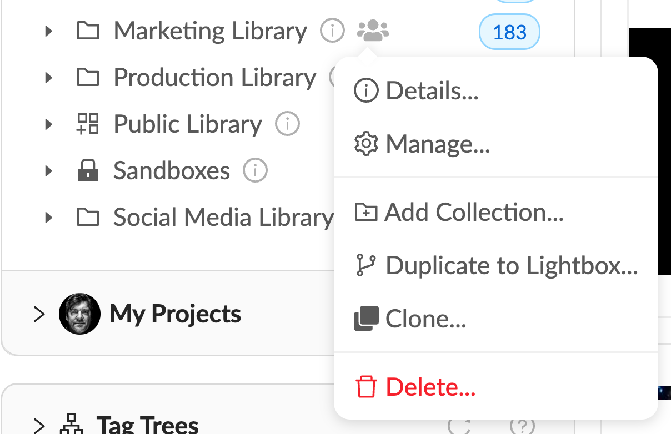Expand the Marketing Library tree node
The height and width of the screenshot is (434, 671).
(x=49, y=31)
